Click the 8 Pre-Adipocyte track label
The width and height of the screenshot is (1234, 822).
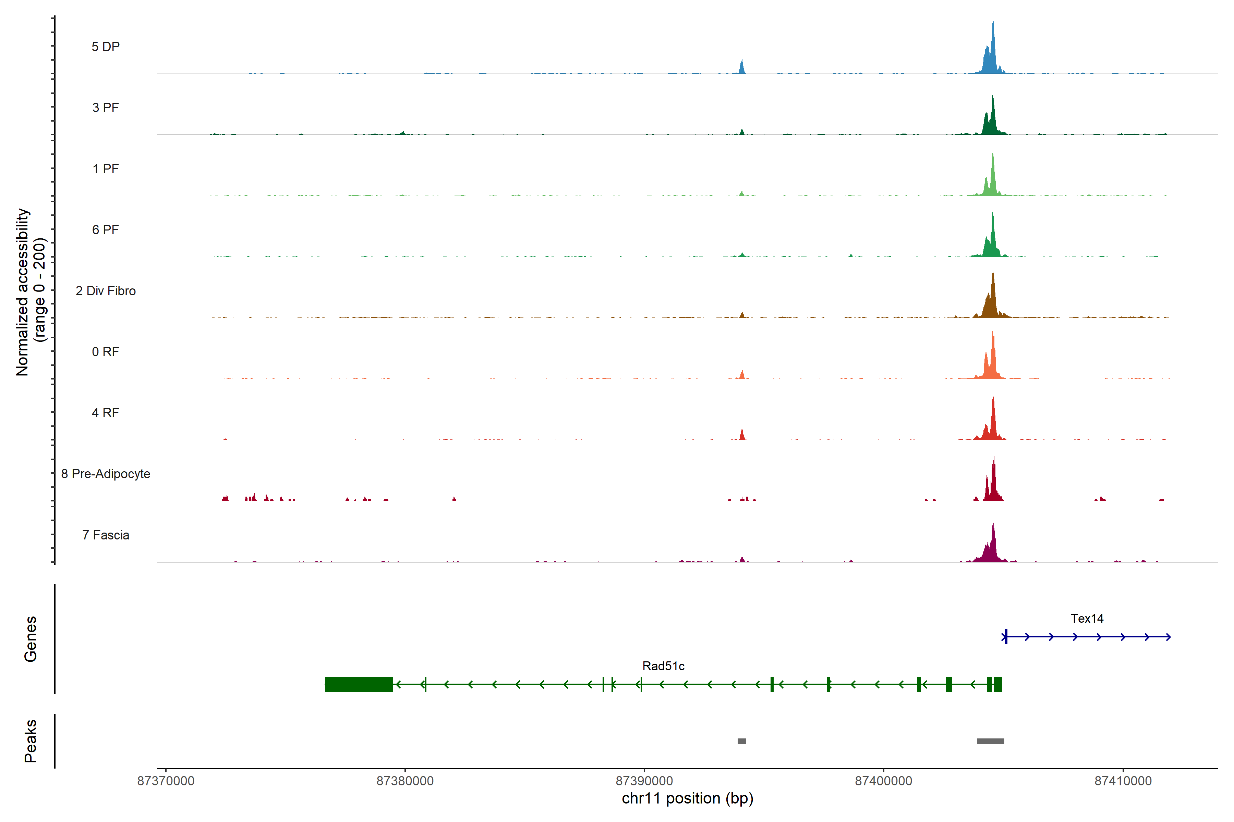[106, 474]
